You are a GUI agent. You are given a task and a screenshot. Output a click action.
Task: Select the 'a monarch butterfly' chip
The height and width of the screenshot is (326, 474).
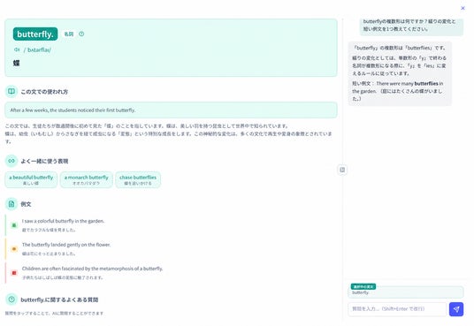(x=86, y=179)
